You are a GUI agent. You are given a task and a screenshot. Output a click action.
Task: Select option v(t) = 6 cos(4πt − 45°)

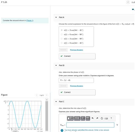(62, 43)
